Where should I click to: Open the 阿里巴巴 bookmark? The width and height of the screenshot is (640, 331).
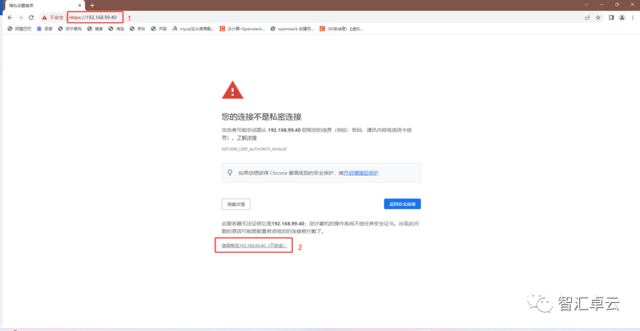point(19,29)
